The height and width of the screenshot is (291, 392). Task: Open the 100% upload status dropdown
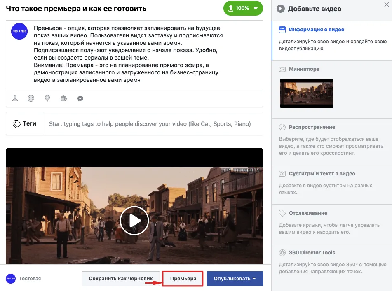pos(243,8)
